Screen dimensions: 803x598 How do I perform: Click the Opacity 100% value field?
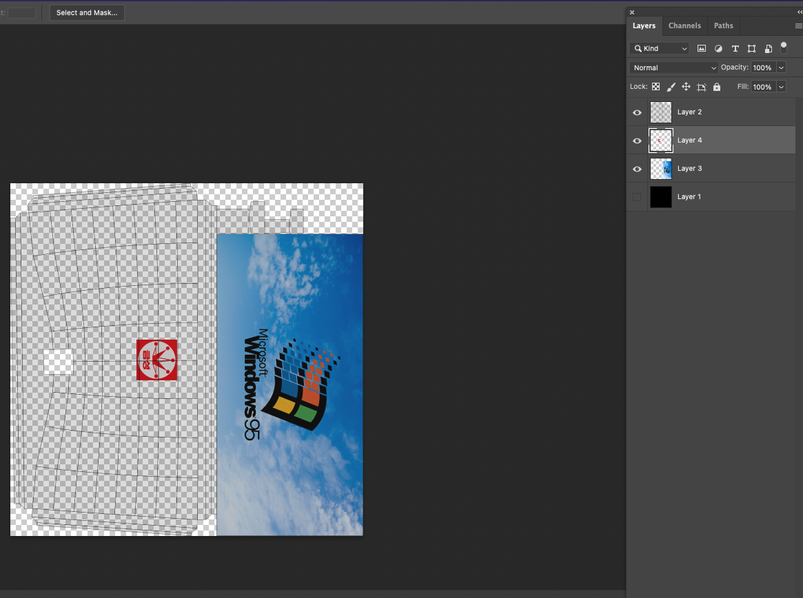[x=763, y=68]
